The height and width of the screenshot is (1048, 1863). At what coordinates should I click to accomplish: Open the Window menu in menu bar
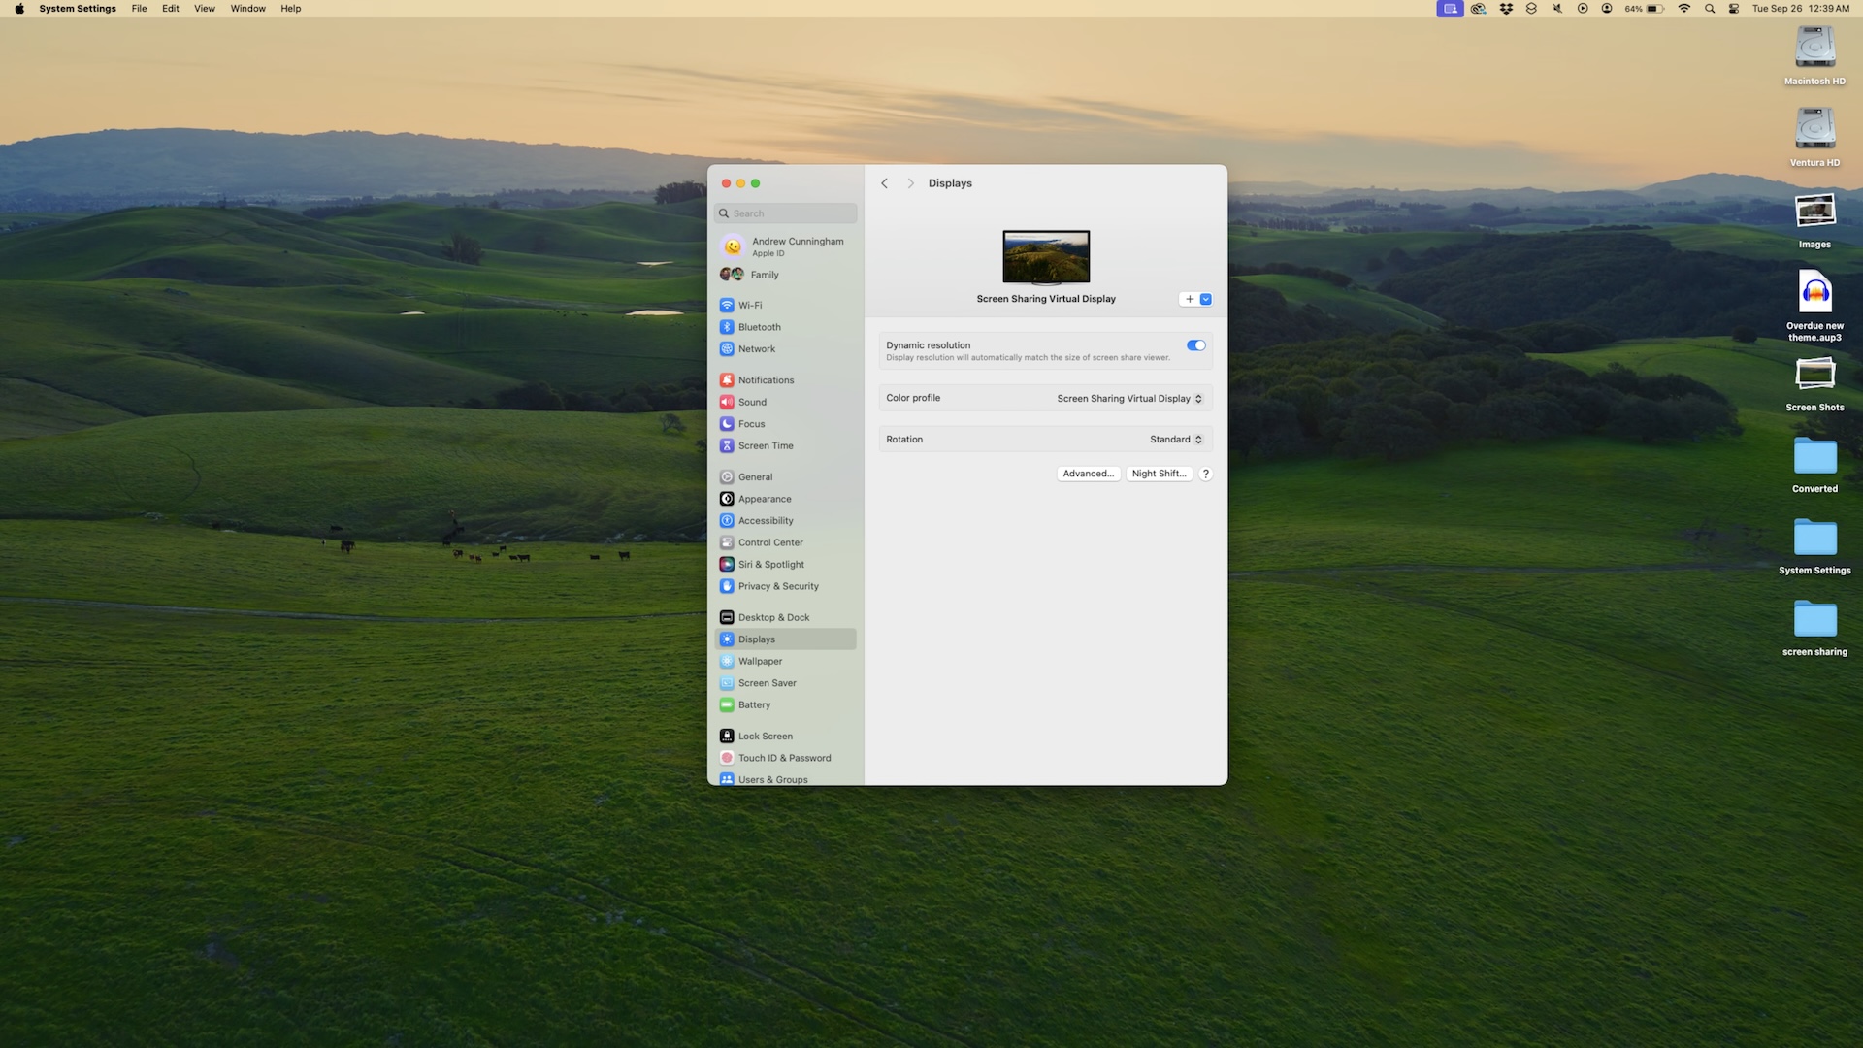(247, 9)
